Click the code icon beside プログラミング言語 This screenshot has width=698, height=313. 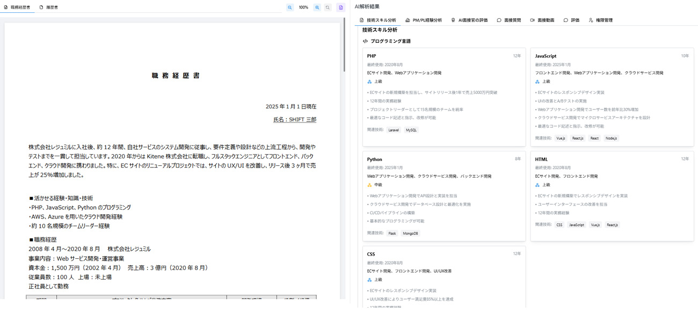click(x=365, y=41)
